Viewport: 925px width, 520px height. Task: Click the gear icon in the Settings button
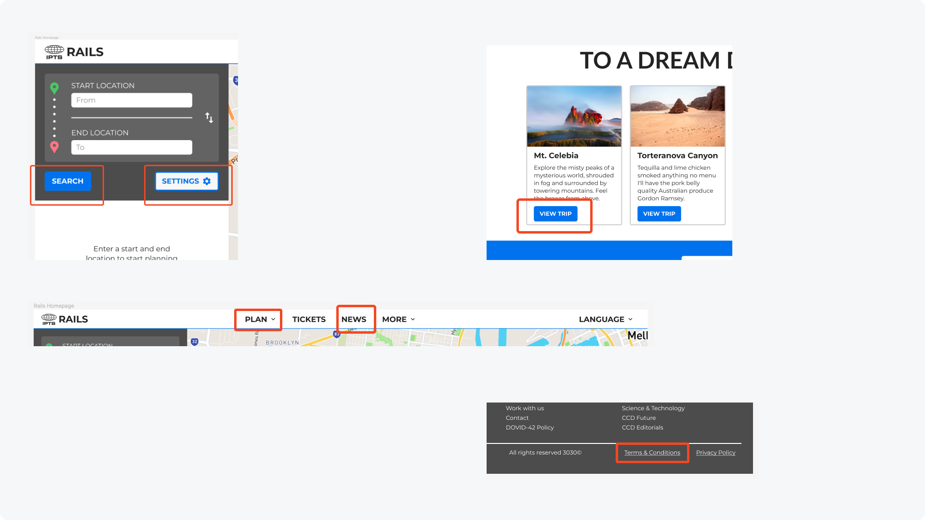(207, 181)
